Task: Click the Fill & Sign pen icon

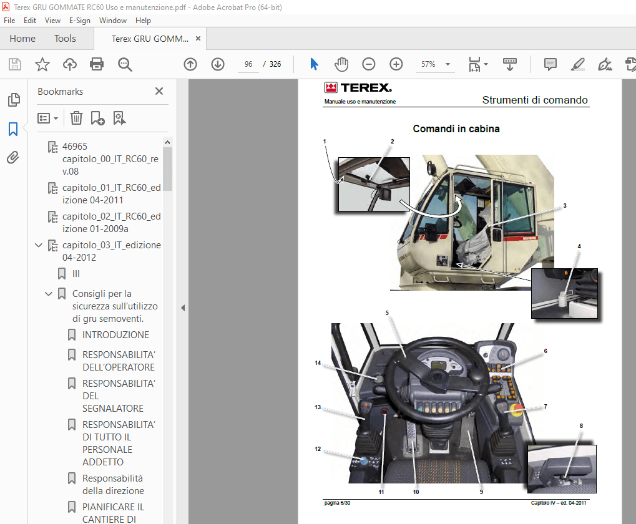Action: click(605, 64)
